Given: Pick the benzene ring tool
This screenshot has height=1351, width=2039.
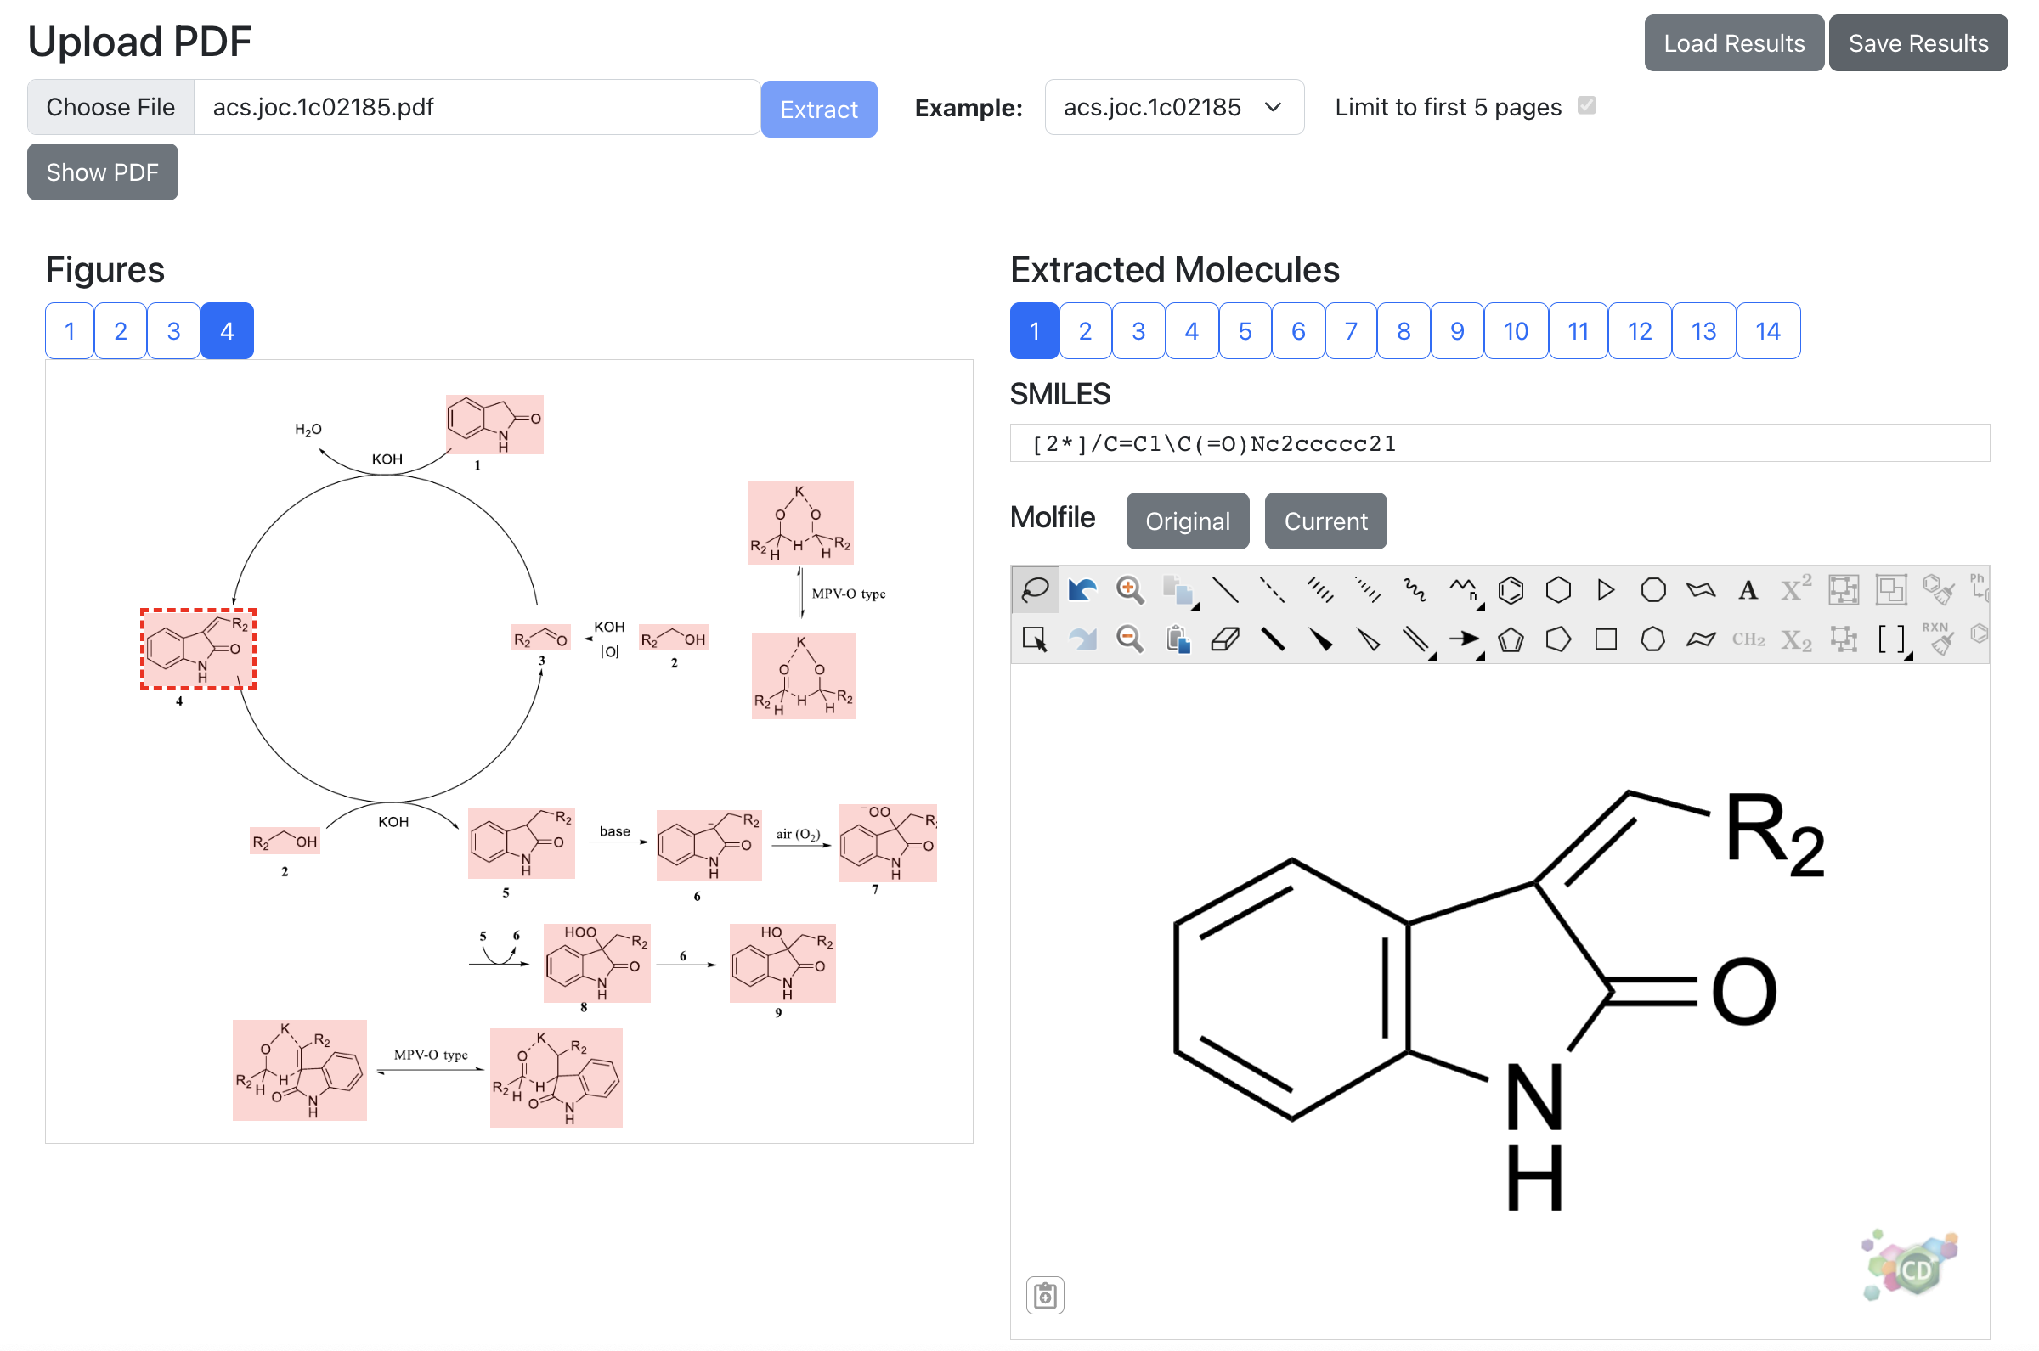Looking at the screenshot, I should pyautogui.click(x=1511, y=590).
